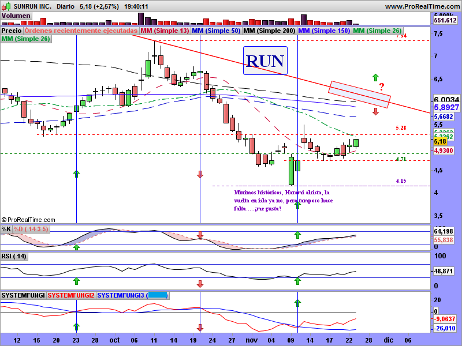Click the 5,6682 price axis tag
Image resolution: width=462 pixels, height=346 pixels.
pos(443,117)
